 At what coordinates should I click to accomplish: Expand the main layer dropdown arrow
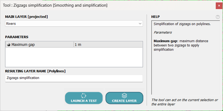(140, 24)
